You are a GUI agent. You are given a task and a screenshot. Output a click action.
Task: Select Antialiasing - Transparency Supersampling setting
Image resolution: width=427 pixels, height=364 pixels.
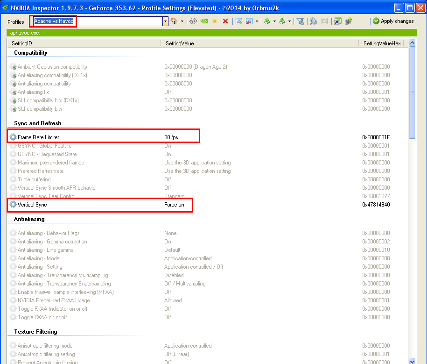(64, 284)
